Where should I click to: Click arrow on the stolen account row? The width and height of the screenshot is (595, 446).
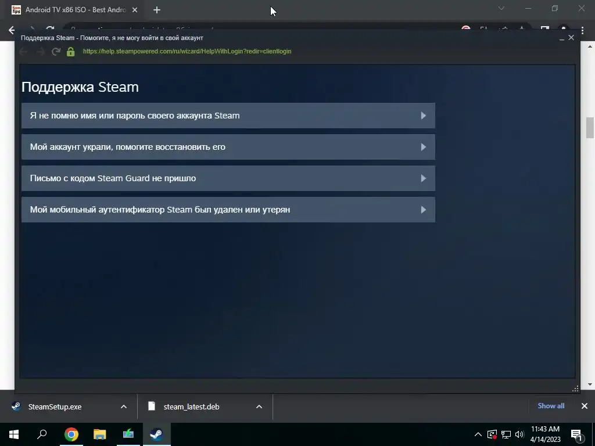[x=424, y=147]
